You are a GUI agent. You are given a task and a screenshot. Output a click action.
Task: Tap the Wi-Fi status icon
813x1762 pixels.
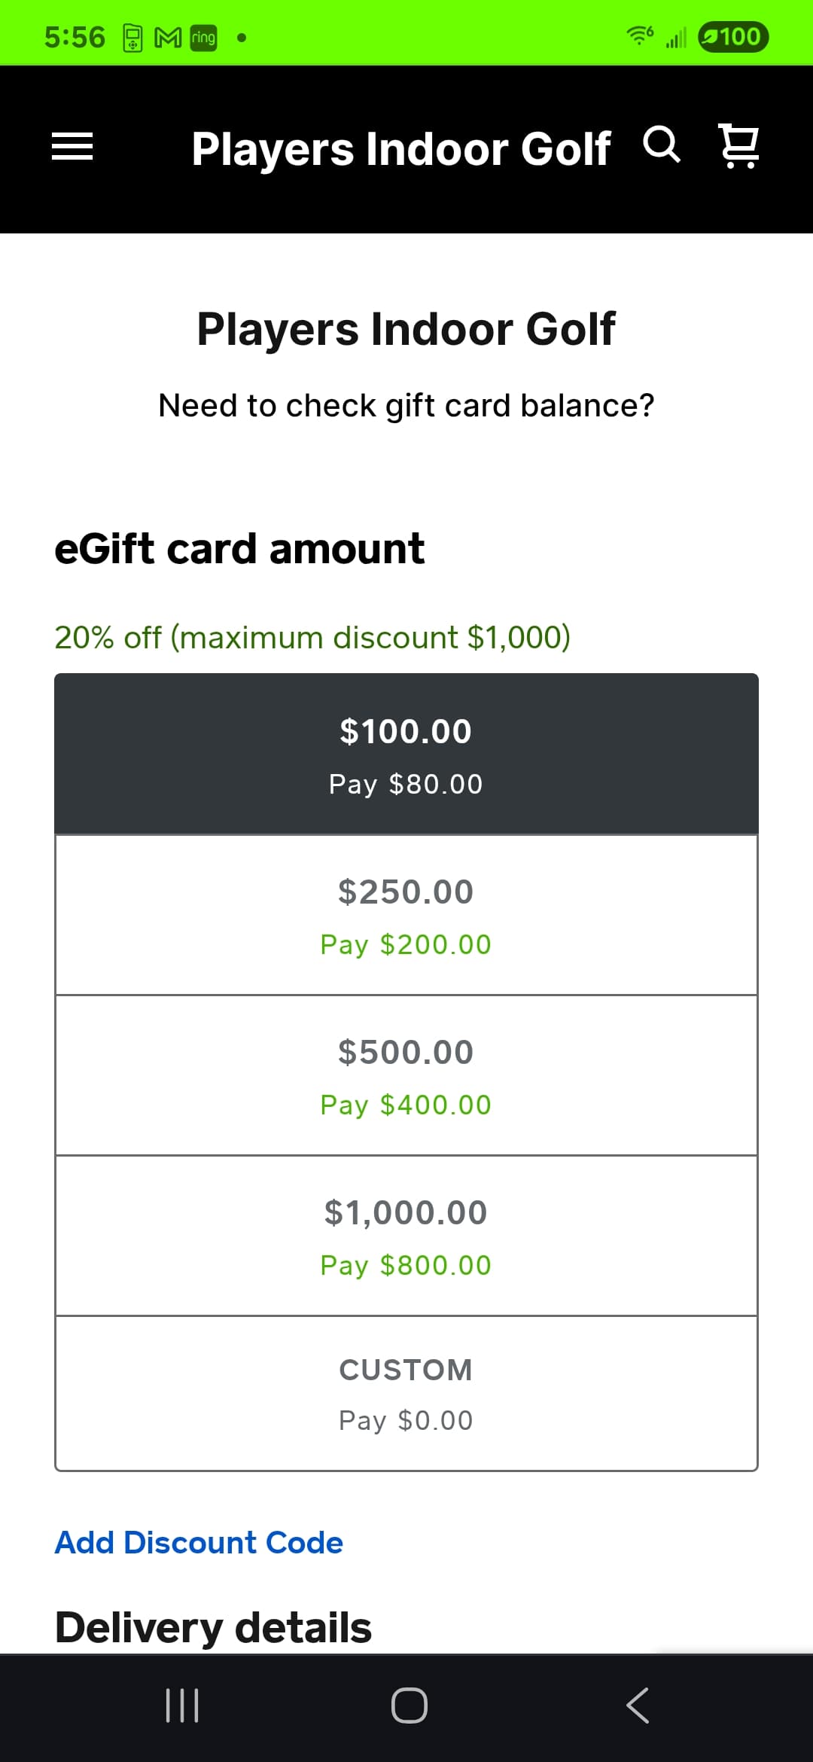coord(640,35)
